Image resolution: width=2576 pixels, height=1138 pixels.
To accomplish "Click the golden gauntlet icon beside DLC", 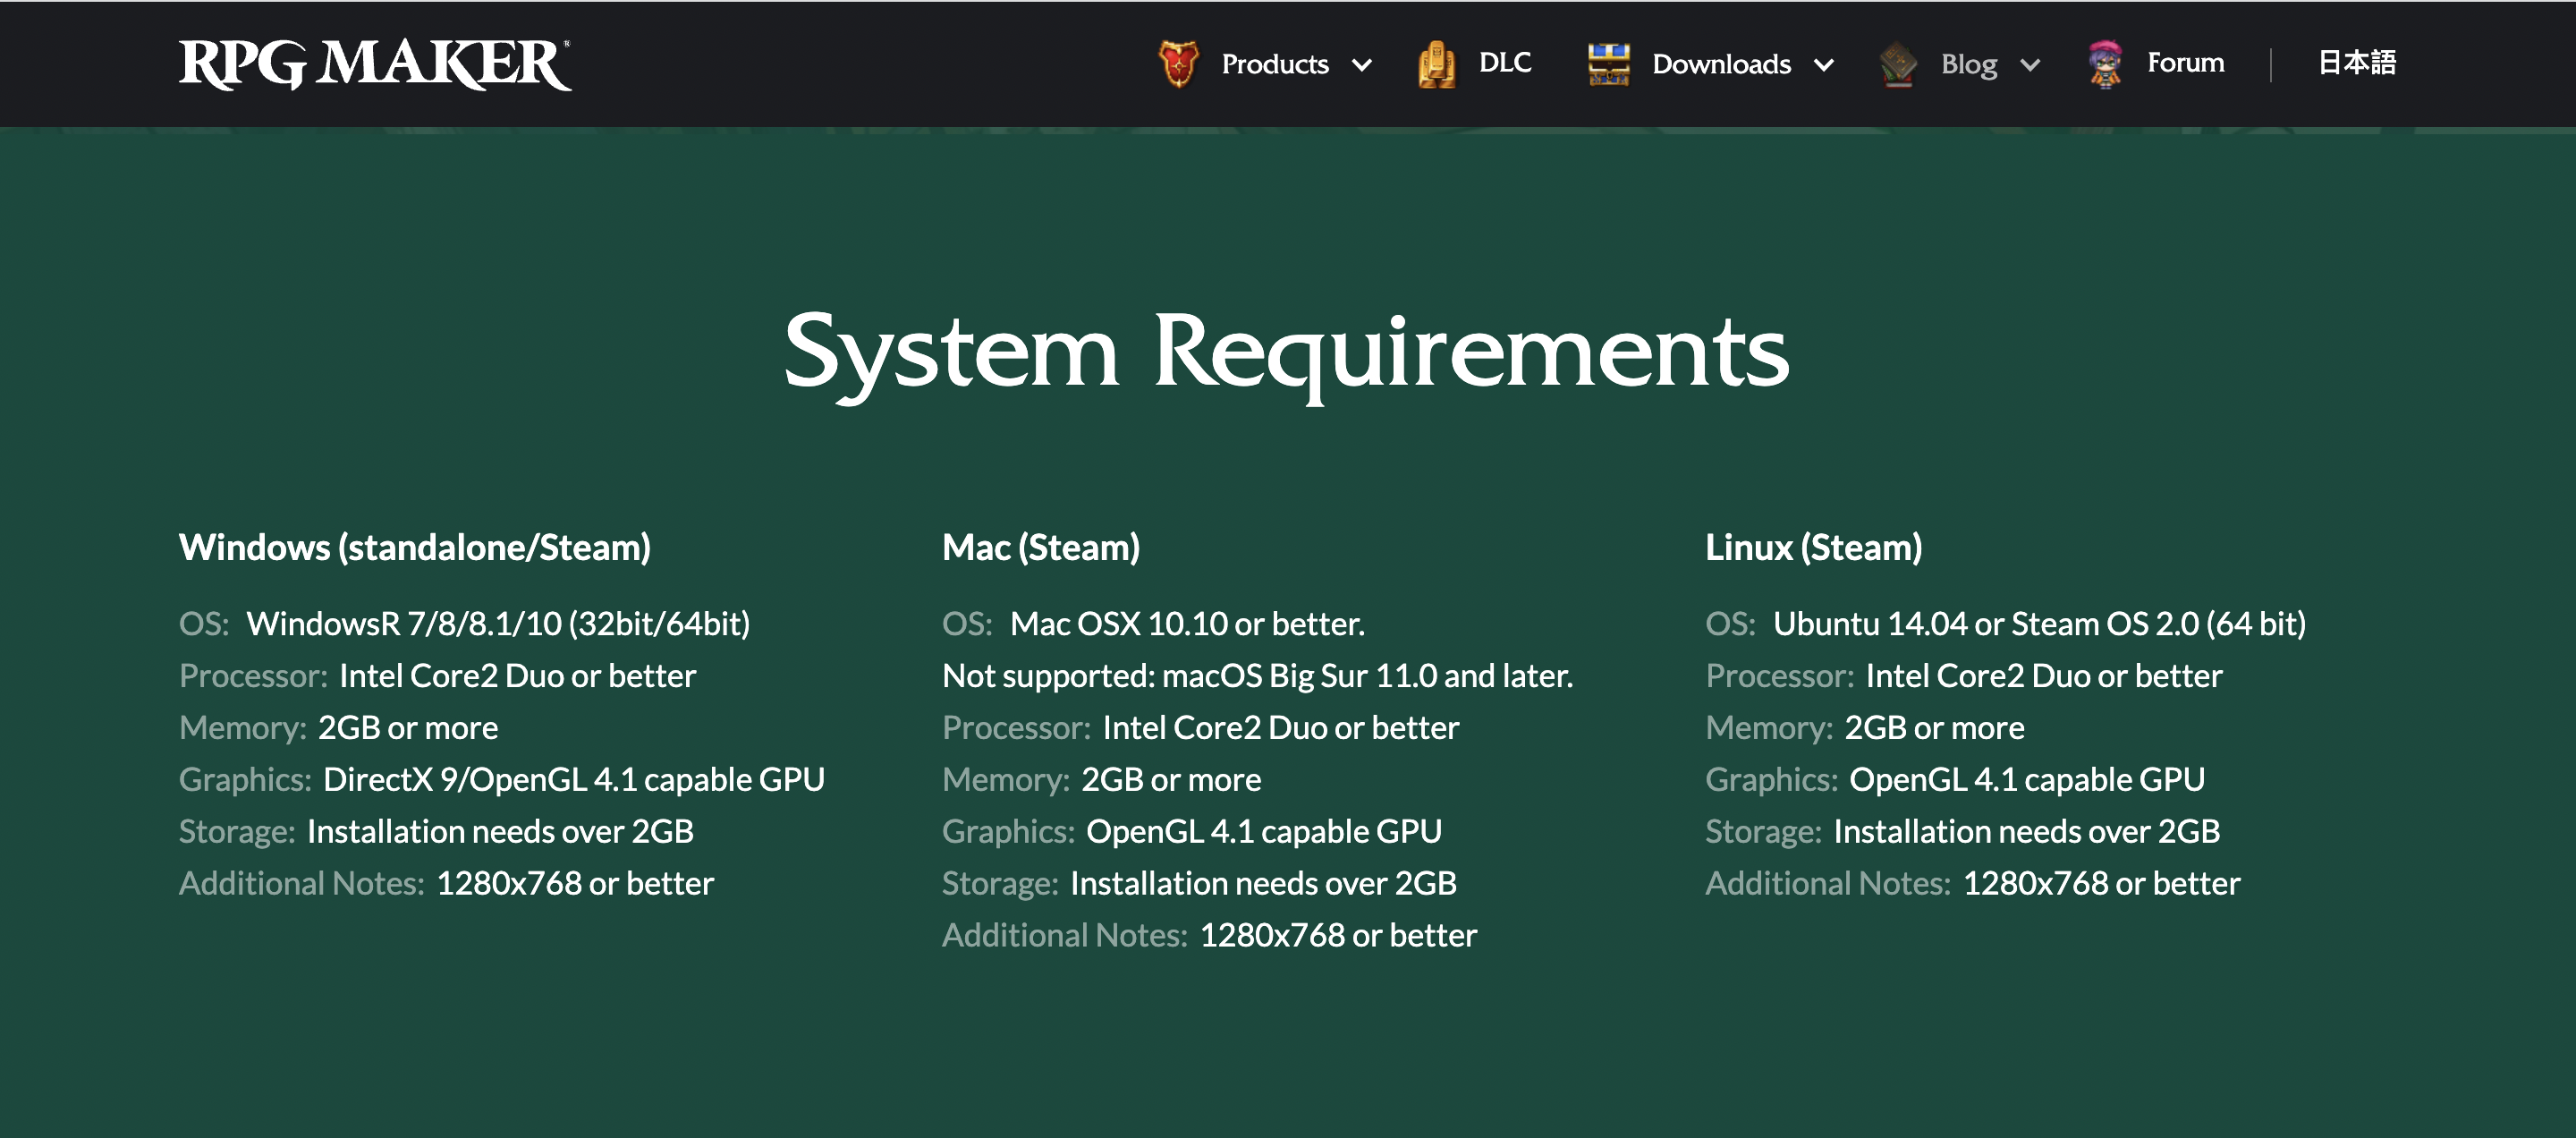I will [1437, 64].
